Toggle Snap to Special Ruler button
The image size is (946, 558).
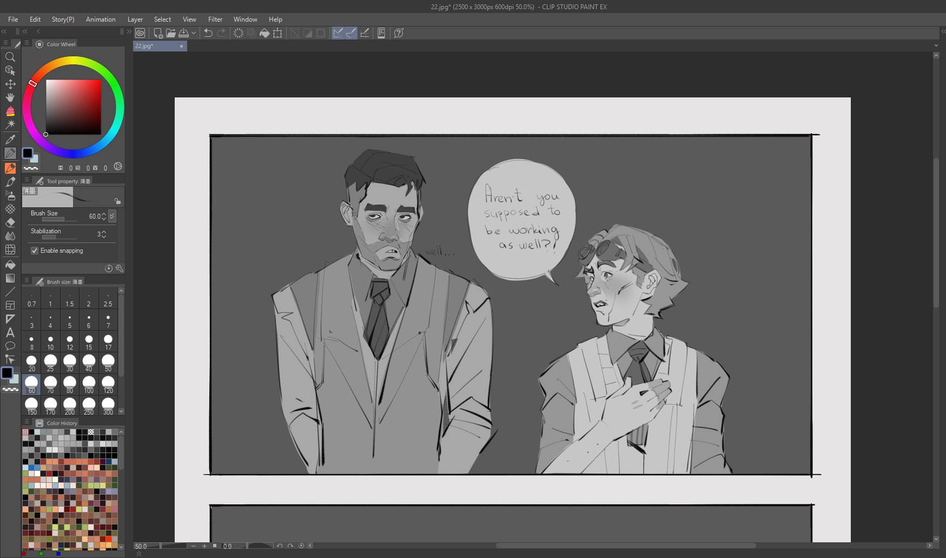click(352, 33)
